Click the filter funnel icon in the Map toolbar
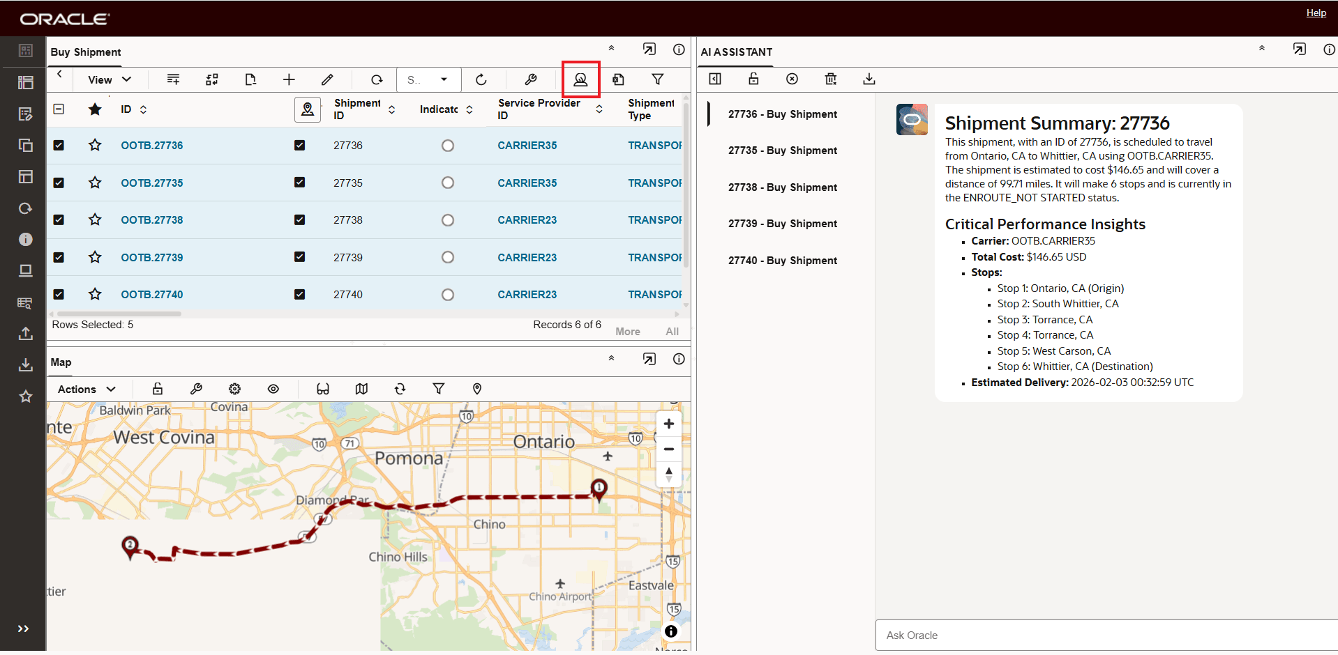This screenshot has width=1338, height=655. click(439, 389)
